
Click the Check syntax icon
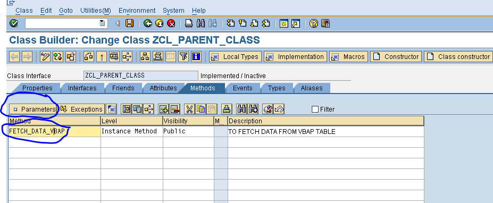pyautogui.click(x=89, y=56)
